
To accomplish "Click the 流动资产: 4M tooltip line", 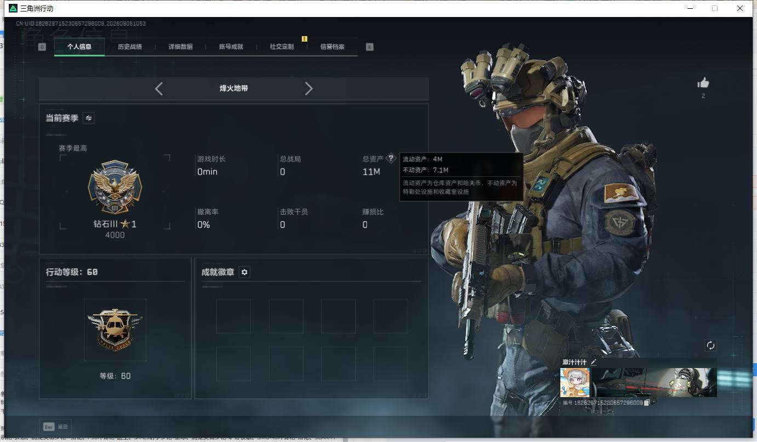I will click(x=422, y=159).
